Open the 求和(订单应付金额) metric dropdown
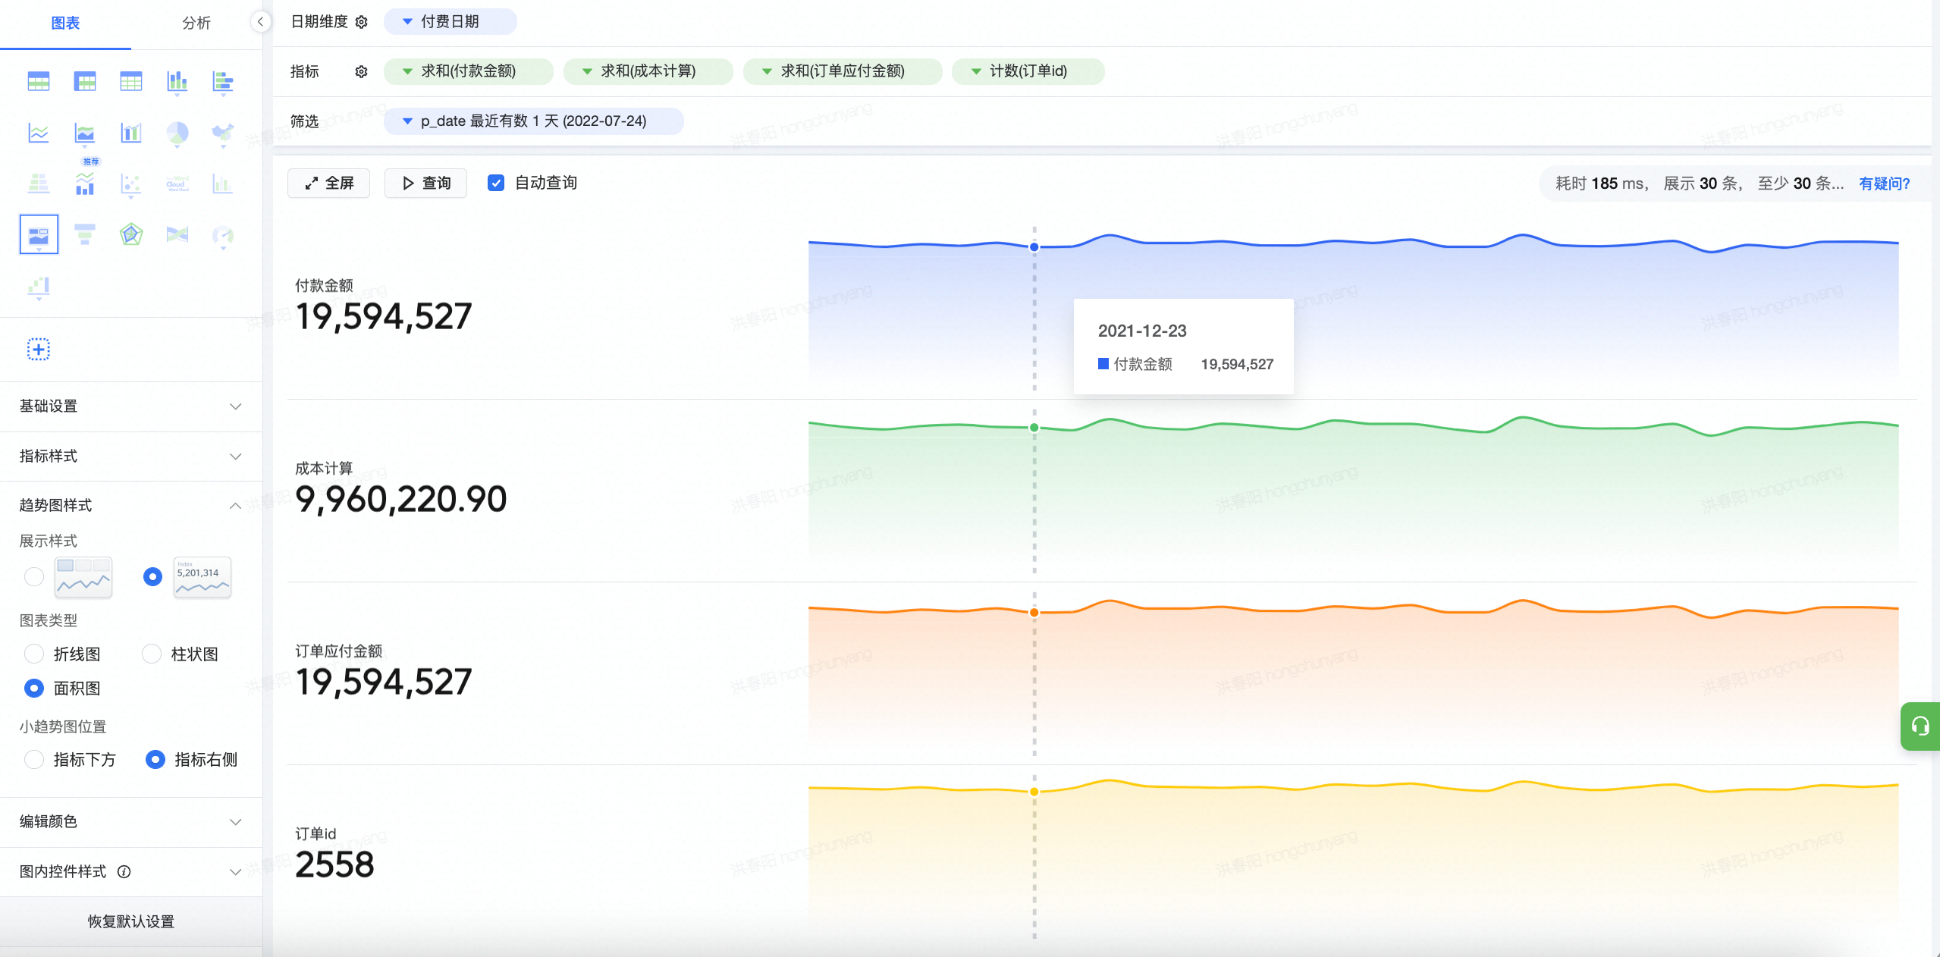The image size is (1940, 957). pyautogui.click(x=843, y=71)
